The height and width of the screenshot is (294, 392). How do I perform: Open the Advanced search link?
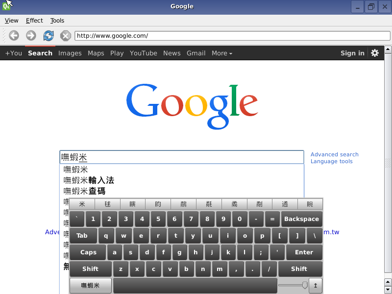coord(335,154)
